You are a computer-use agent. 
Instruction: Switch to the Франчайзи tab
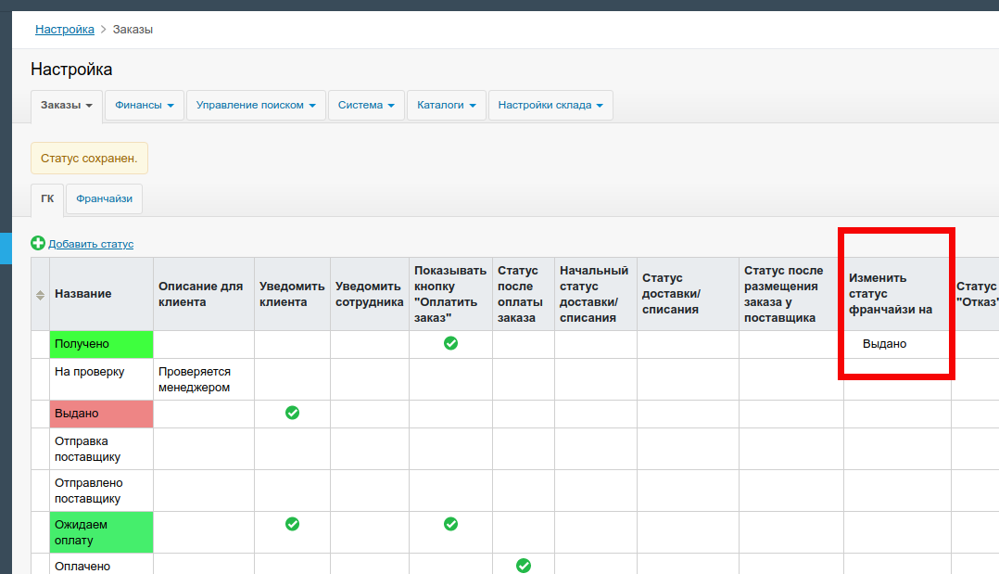pyautogui.click(x=104, y=198)
